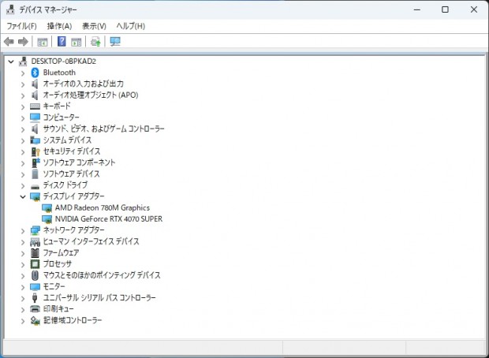
Task: Click the 記憶域コントローラー icon
Action: pyautogui.click(x=35, y=320)
